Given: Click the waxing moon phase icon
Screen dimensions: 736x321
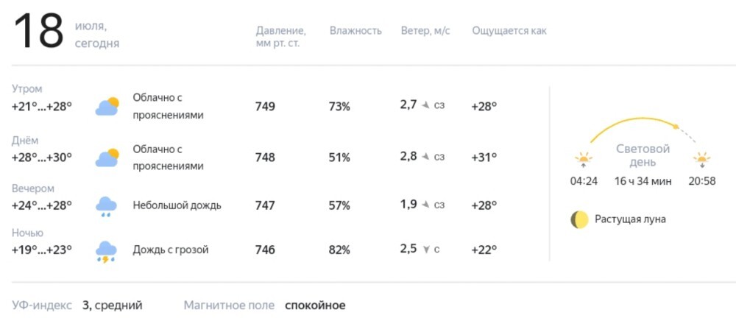Looking at the screenshot, I should pyautogui.click(x=579, y=219).
